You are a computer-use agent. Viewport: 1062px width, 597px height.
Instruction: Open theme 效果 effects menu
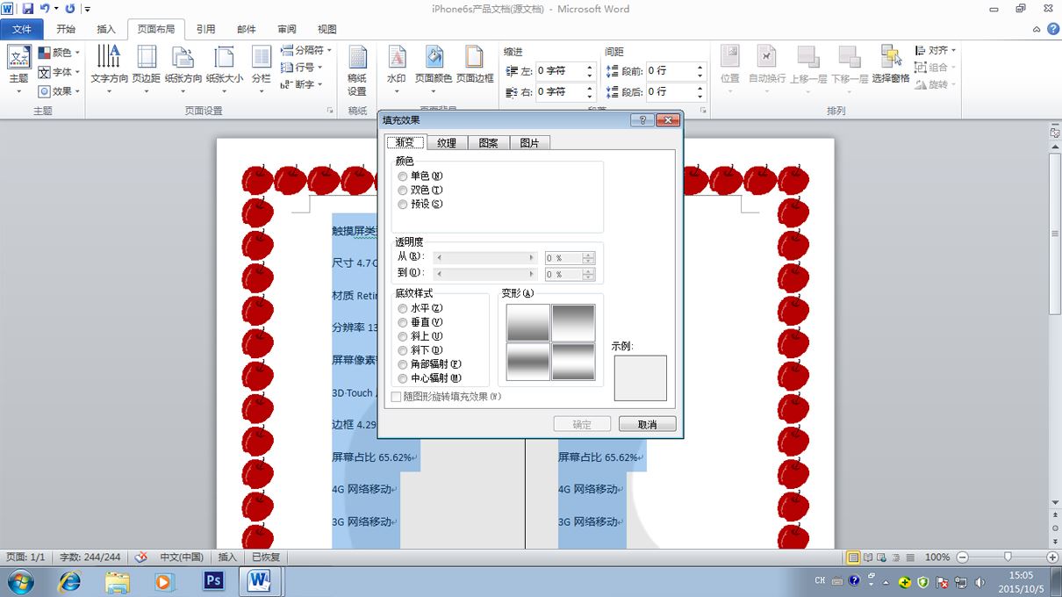pyautogui.click(x=59, y=91)
